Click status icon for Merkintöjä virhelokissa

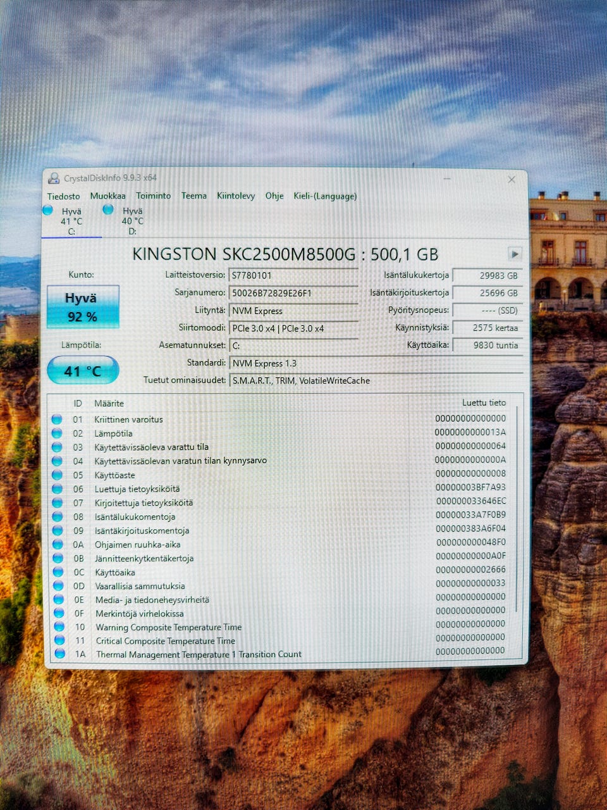(x=59, y=613)
